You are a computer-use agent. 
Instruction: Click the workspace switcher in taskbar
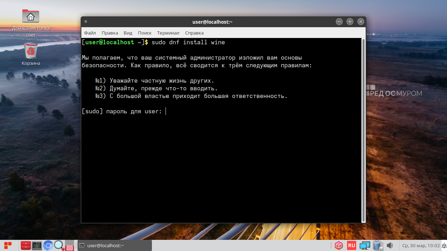(x=69, y=246)
